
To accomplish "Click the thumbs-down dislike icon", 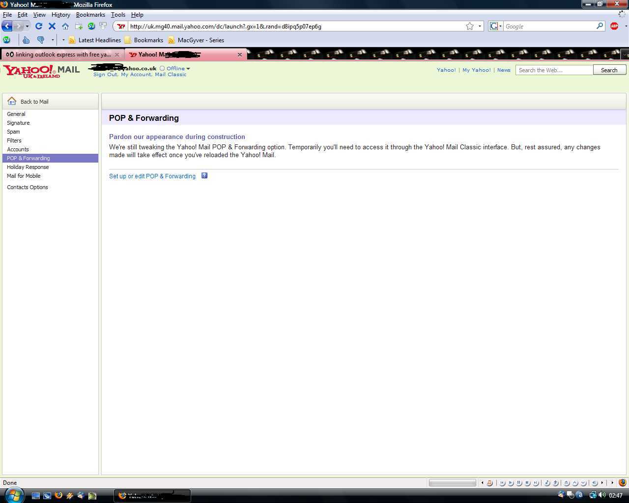I will 41,40.
